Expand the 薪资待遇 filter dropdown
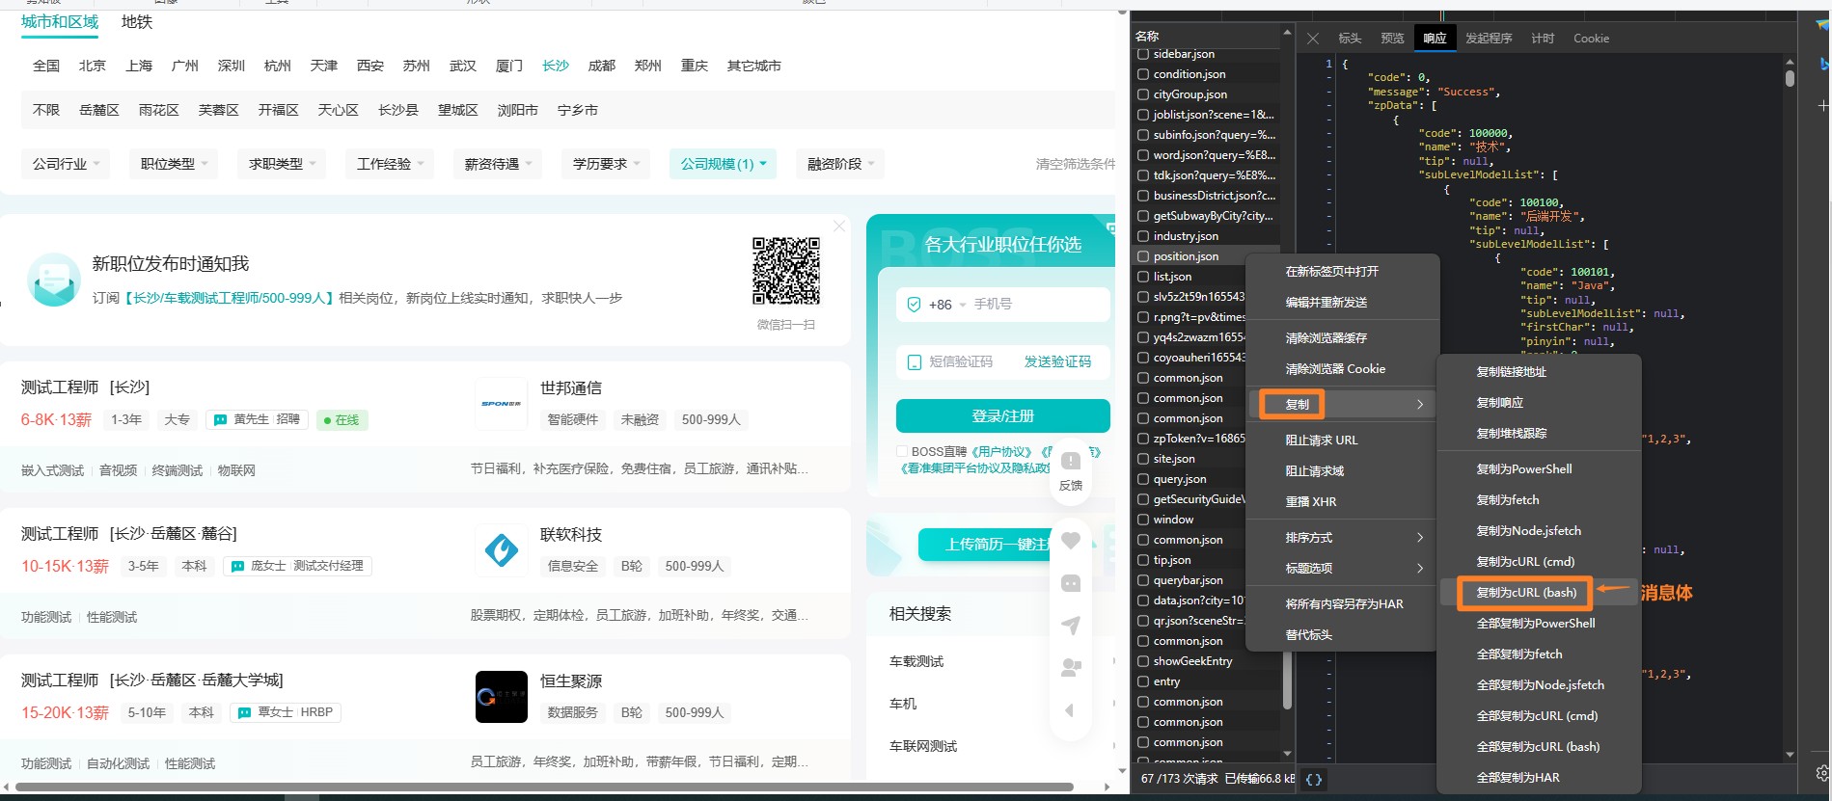 (498, 164)
